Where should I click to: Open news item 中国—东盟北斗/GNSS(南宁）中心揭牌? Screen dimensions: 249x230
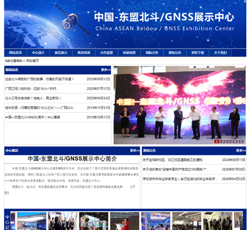tap(32, 117)
